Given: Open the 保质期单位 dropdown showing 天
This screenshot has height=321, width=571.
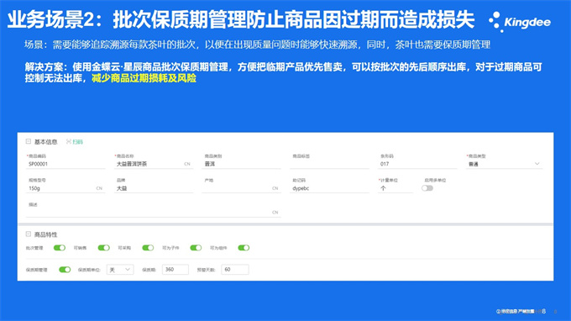Looking at the screenshot, I should 120,270.
